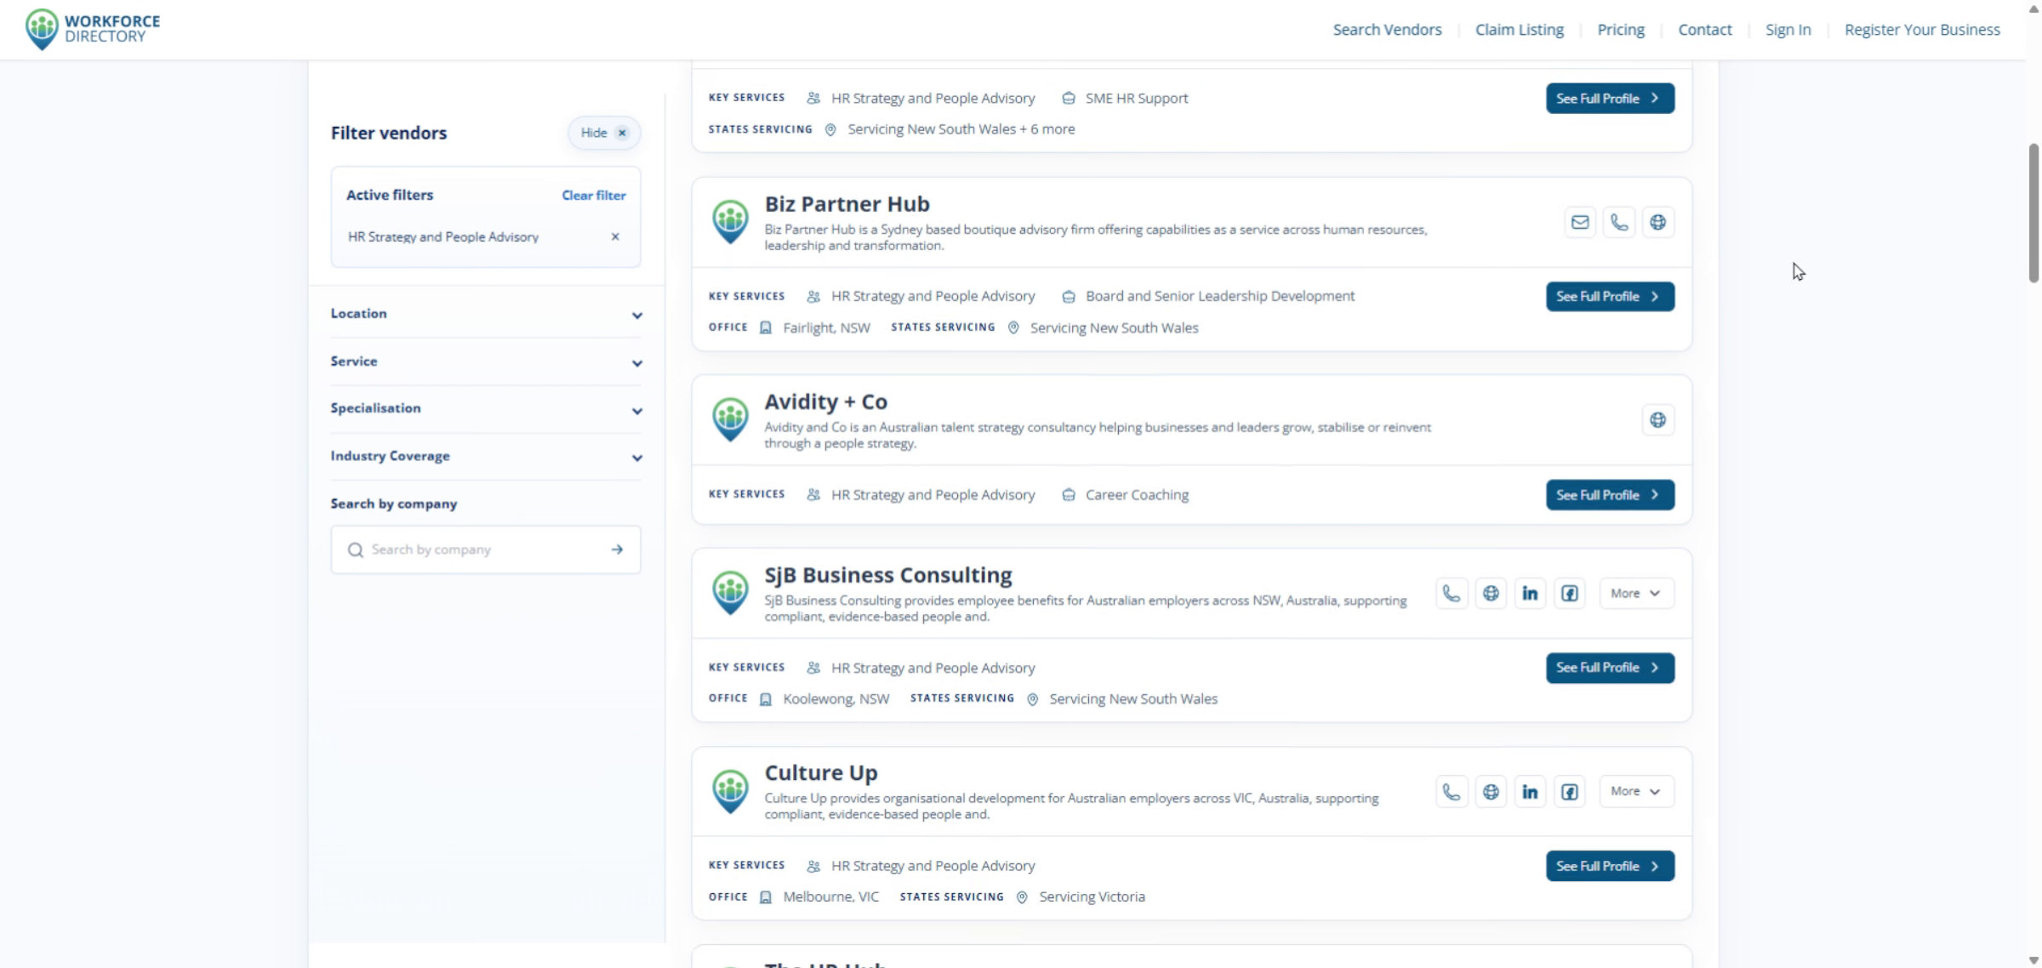
Task: Visit Biz Partner Hub website globe icon
Action: pyautogui.click(x=1658, y=223)
